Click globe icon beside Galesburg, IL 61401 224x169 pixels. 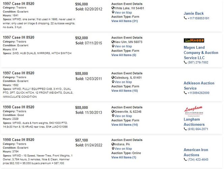click(113, 77)
